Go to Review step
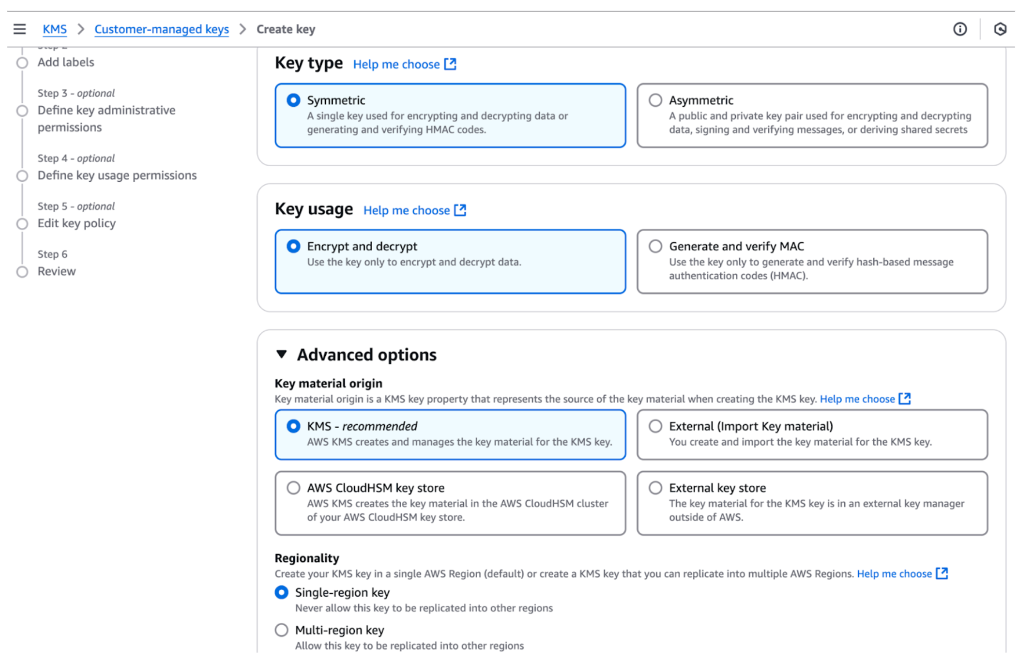Screen dimensions: 1020x668 [56, 271]
